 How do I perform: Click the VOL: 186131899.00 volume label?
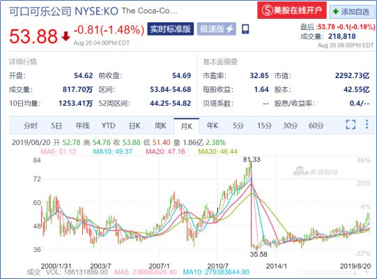(77, 272)
